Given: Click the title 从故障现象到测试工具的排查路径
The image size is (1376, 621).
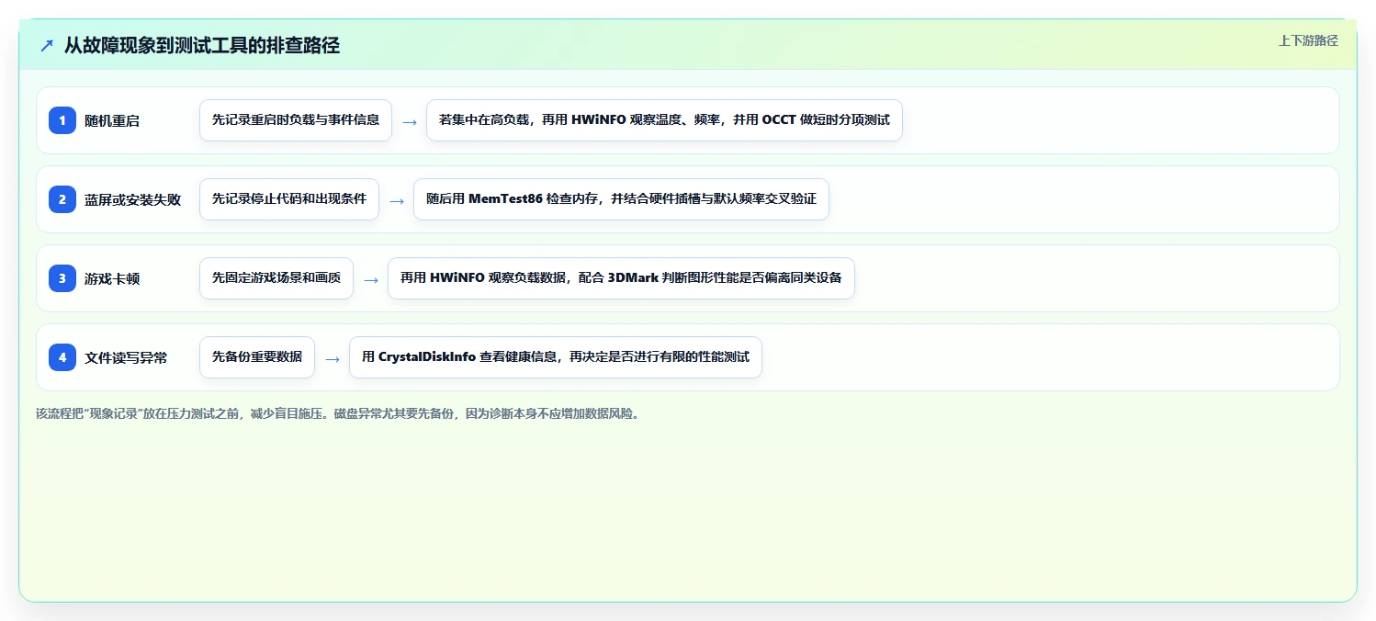Looking at the screenshot, I should click(x=201, y=45).
